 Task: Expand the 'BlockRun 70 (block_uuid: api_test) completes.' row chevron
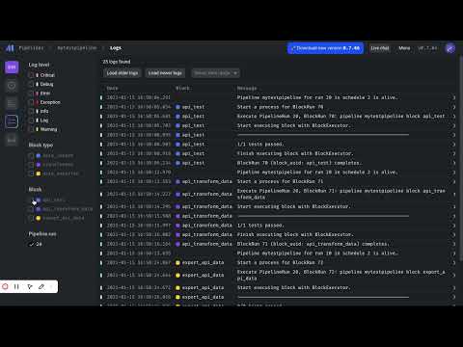454,163
